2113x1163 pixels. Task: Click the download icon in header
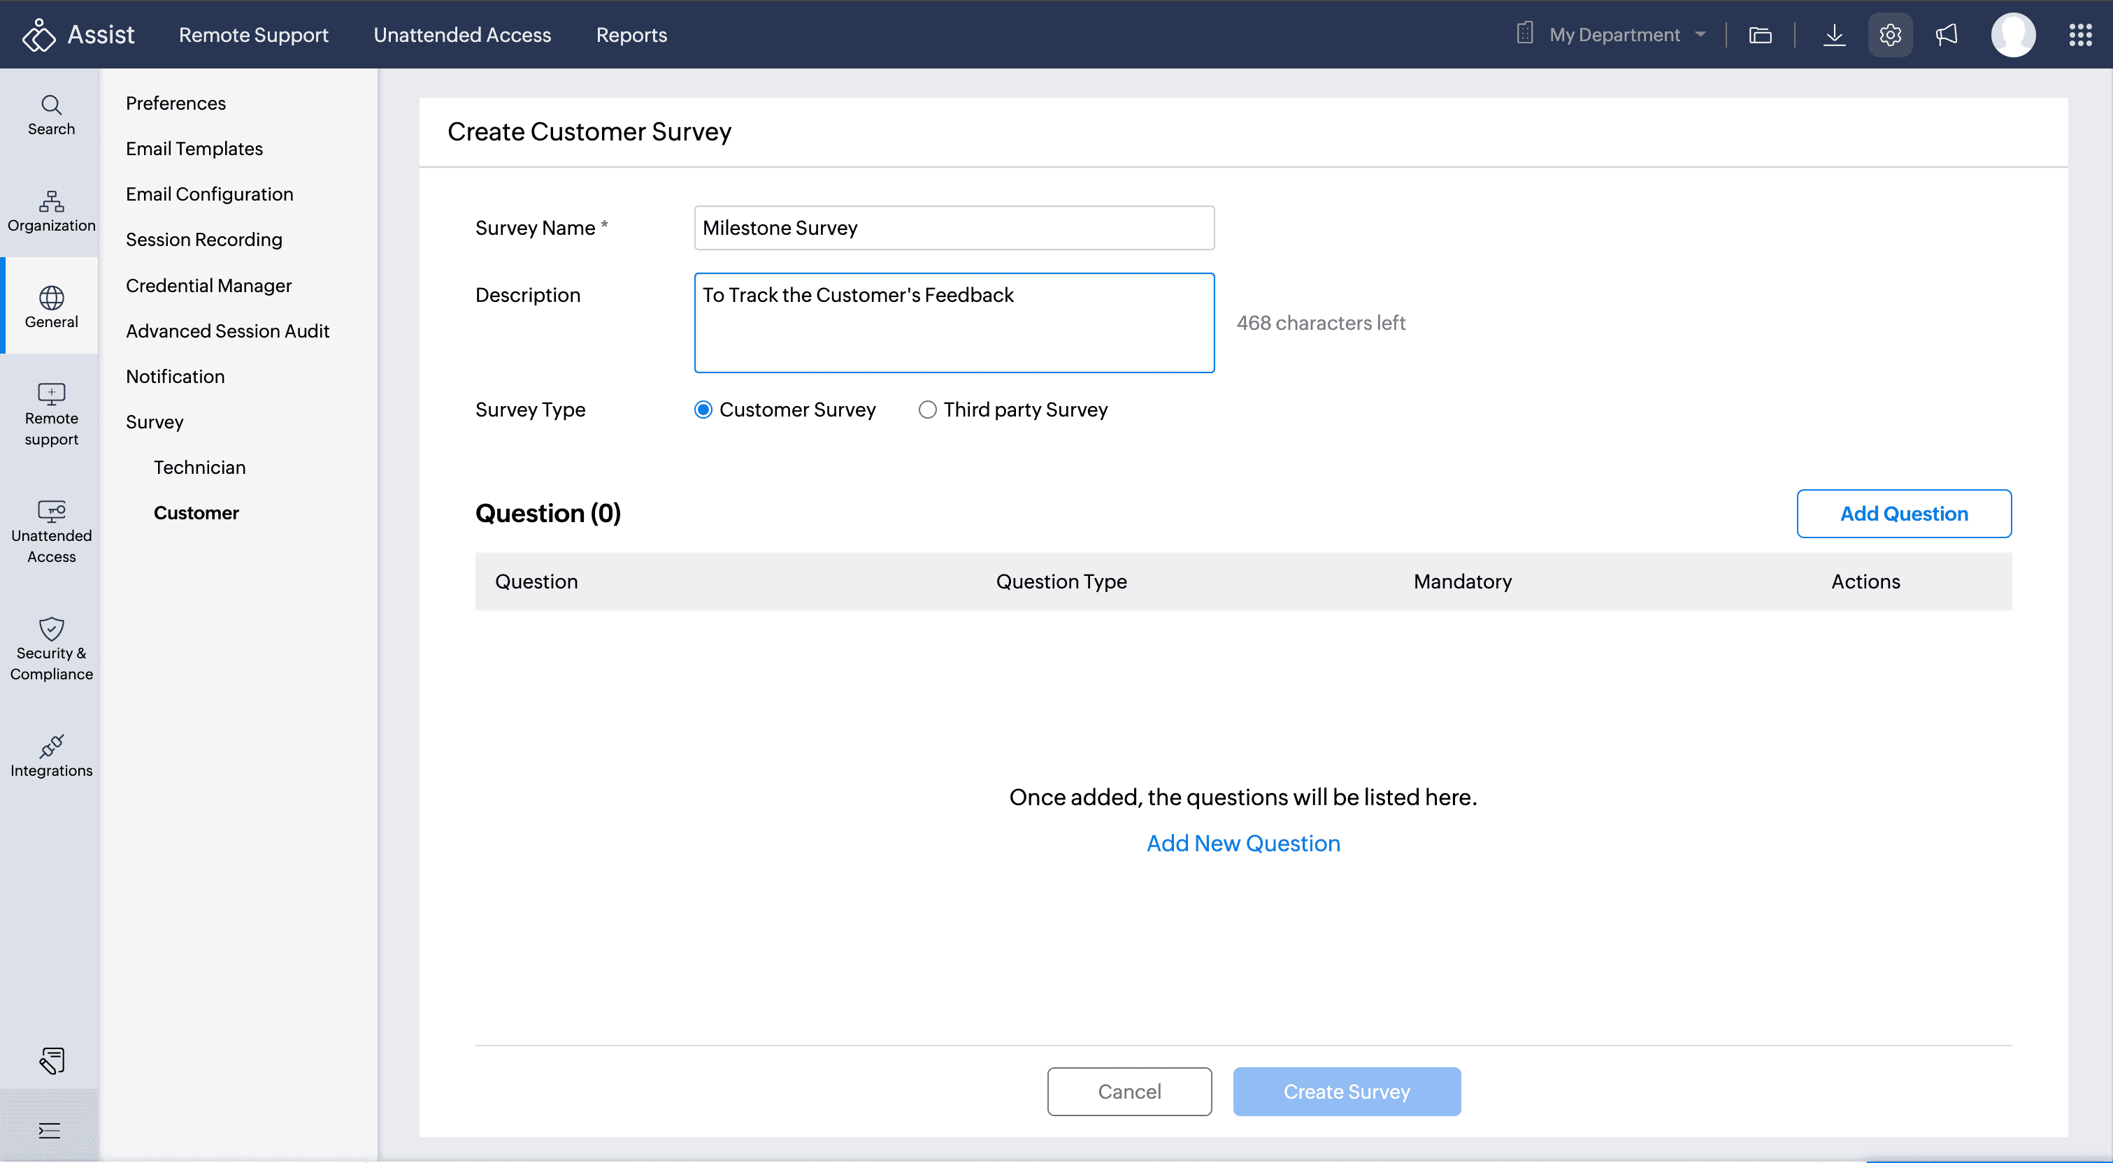[x=1833, y=35]
